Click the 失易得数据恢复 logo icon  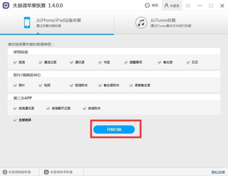click(x=5, y=172)
